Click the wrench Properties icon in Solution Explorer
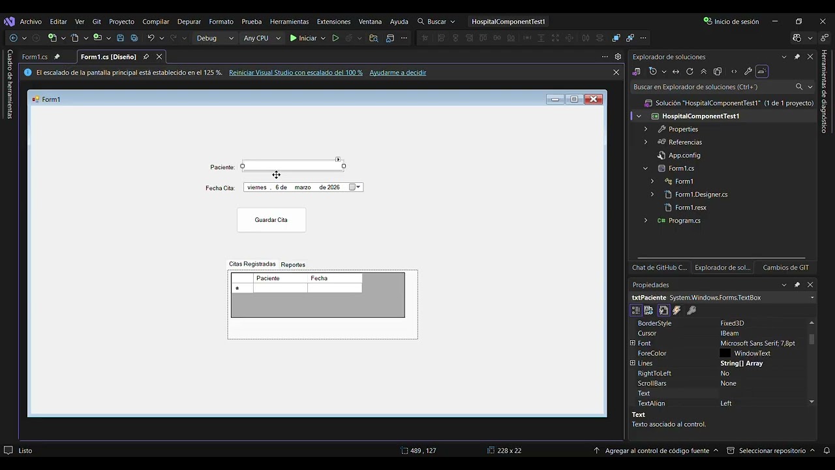This screenshot has width=835, height=470. point(748,71)
